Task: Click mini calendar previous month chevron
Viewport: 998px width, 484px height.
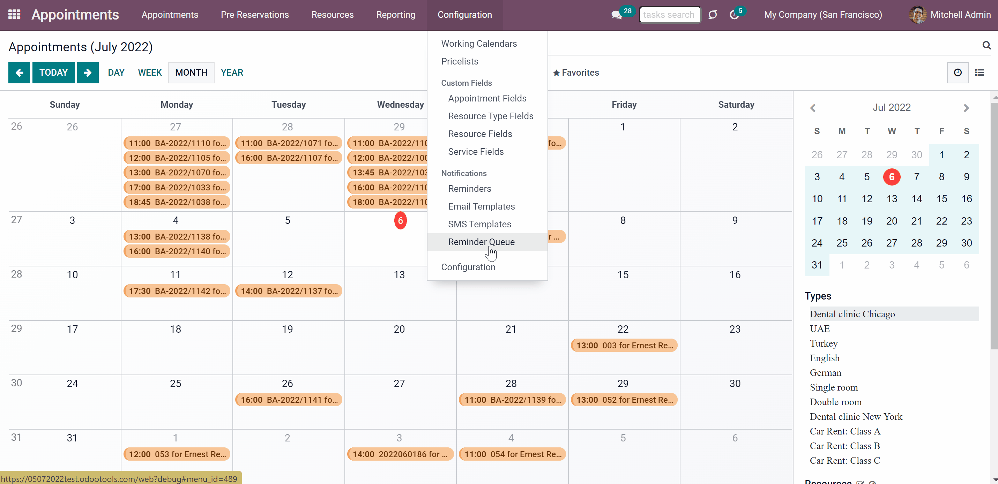Action: pyautogui.click(x=813, y=108)
